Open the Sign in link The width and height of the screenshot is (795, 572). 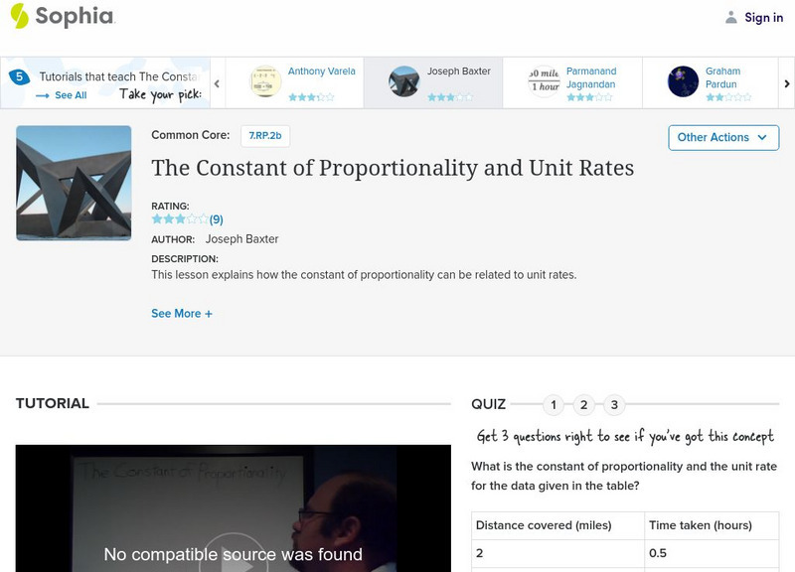[763, 18]
